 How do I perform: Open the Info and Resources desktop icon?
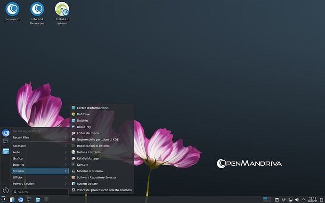click(x=37, y=14)
